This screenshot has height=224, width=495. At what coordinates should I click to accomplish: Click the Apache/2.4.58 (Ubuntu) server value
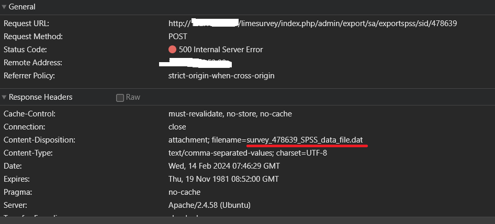209,205
